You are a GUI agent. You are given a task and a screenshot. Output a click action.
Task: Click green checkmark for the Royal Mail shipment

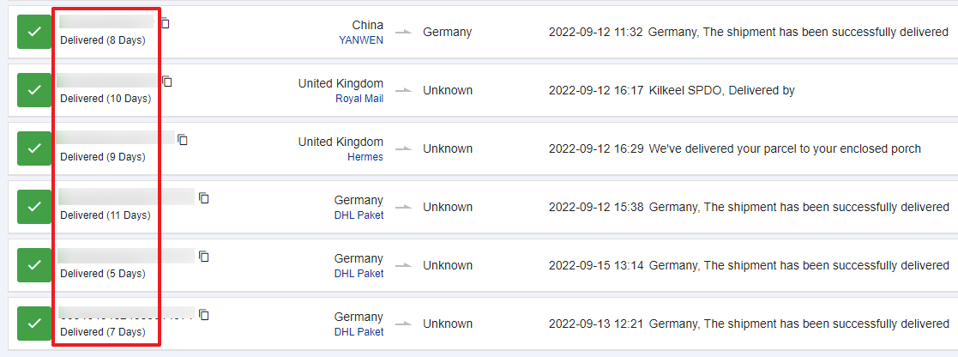tap(34, 90)
